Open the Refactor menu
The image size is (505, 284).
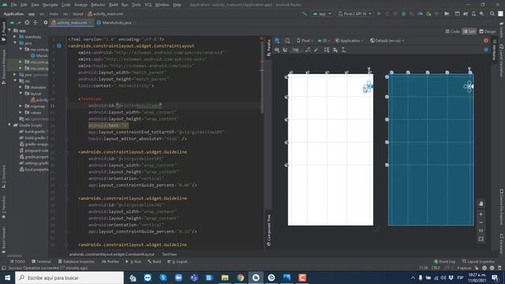tap(98, 5)
